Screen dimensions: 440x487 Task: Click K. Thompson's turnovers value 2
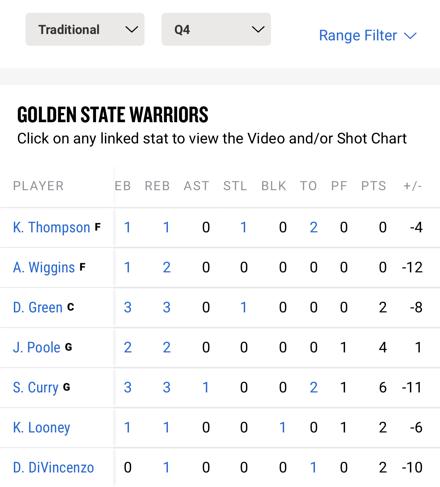[x=314, y=227]
